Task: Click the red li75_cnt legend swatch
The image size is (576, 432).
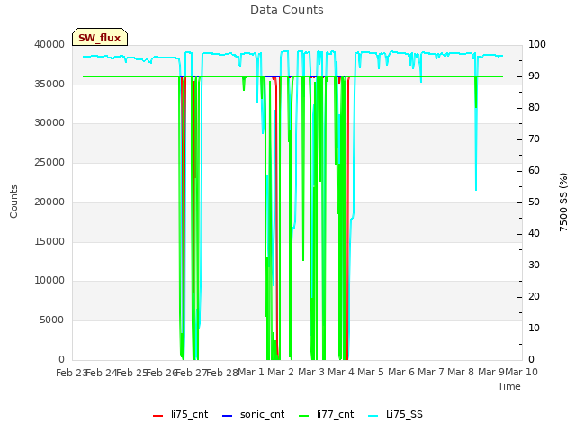Action: point(157,416)
